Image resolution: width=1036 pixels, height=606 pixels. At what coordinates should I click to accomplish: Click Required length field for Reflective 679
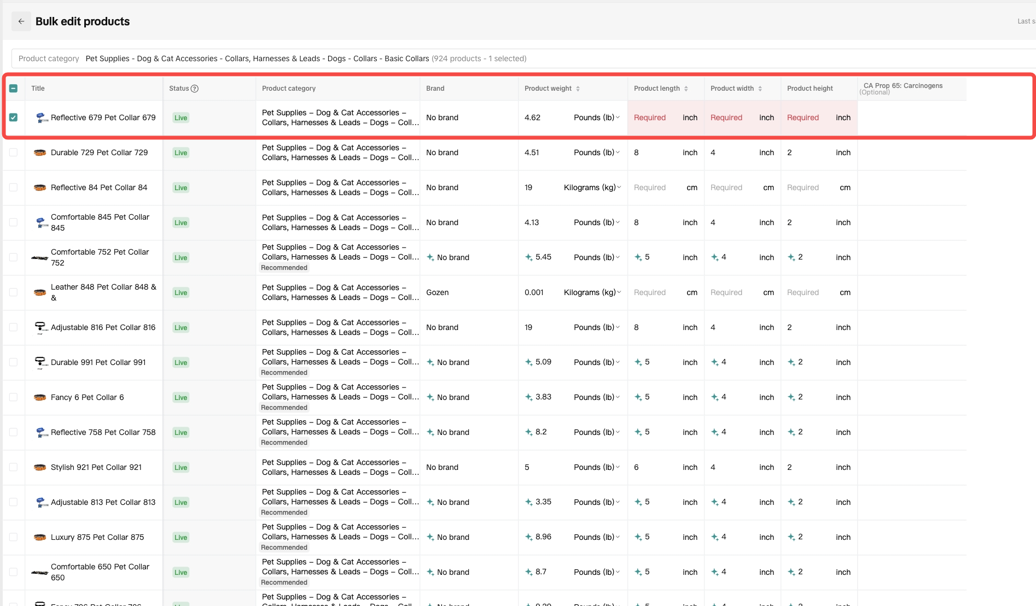(650, 117)
